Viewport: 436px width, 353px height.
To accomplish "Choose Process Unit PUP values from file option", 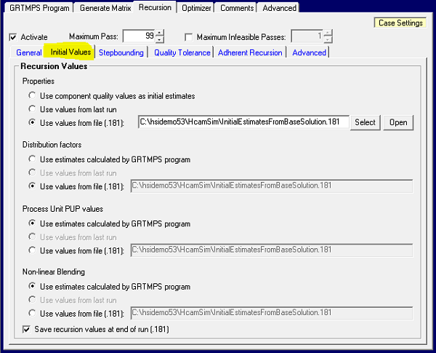I will click(32, 250).
